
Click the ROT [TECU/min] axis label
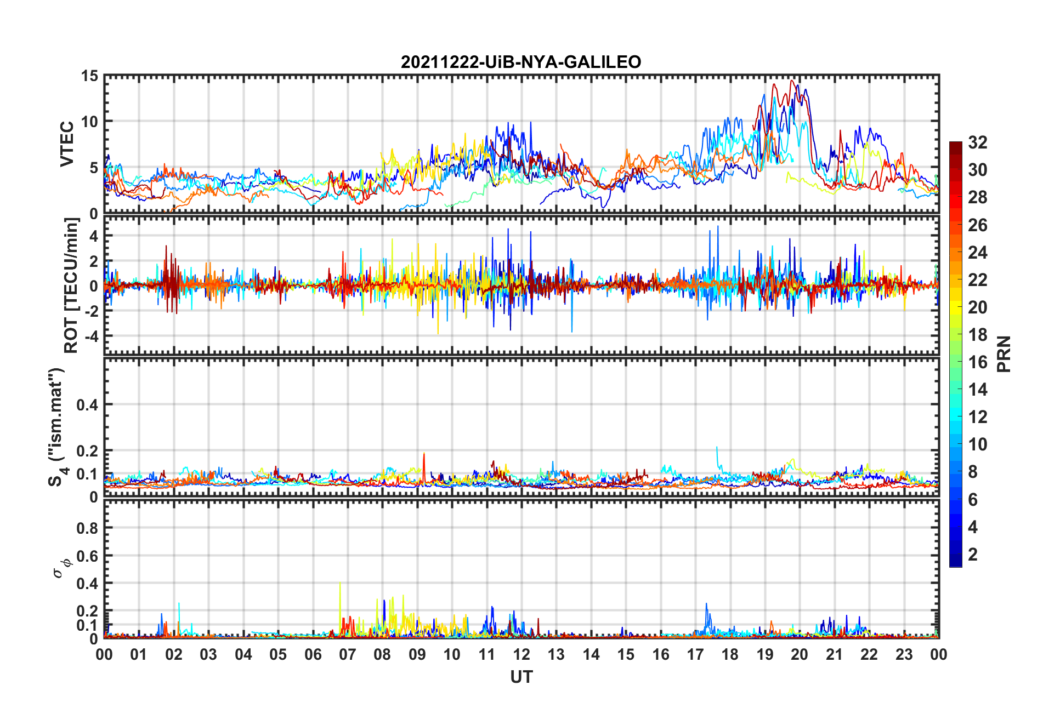click(x=71, y=286)
